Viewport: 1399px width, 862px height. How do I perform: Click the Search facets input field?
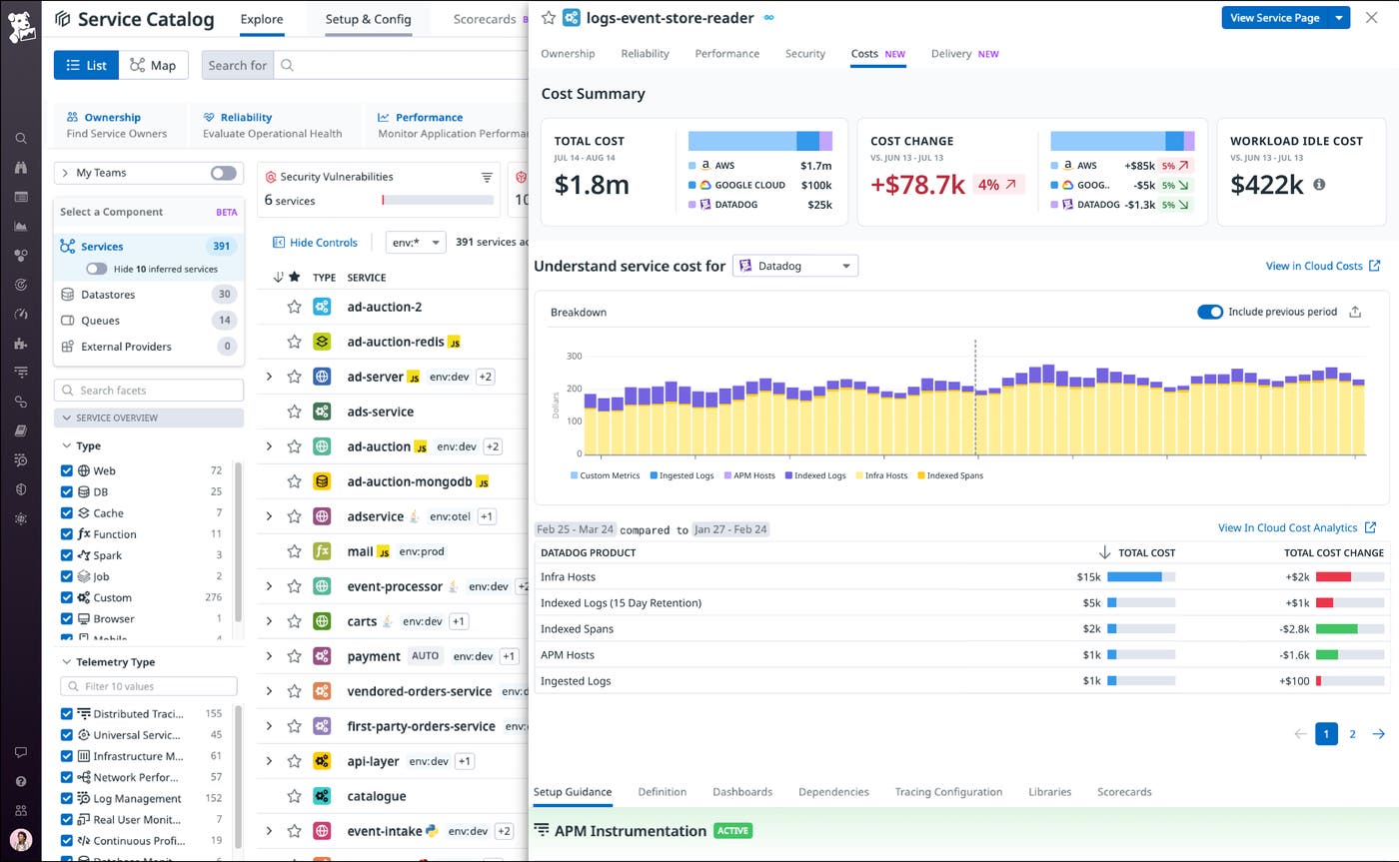(x=148, y=390)
